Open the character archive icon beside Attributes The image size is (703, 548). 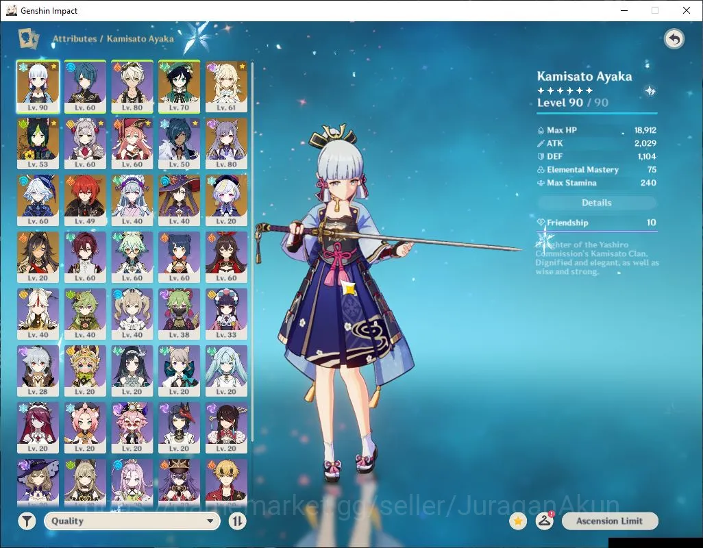coord(28,38)
